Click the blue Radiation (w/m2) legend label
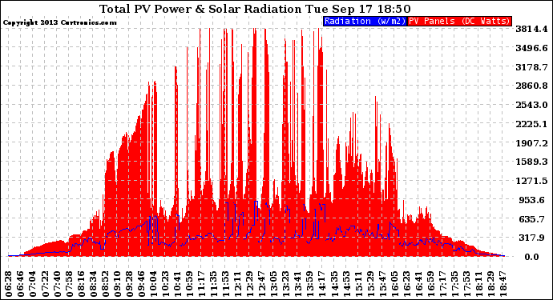The width and height of the screenshot is (553, 300). tap(365, 21)
